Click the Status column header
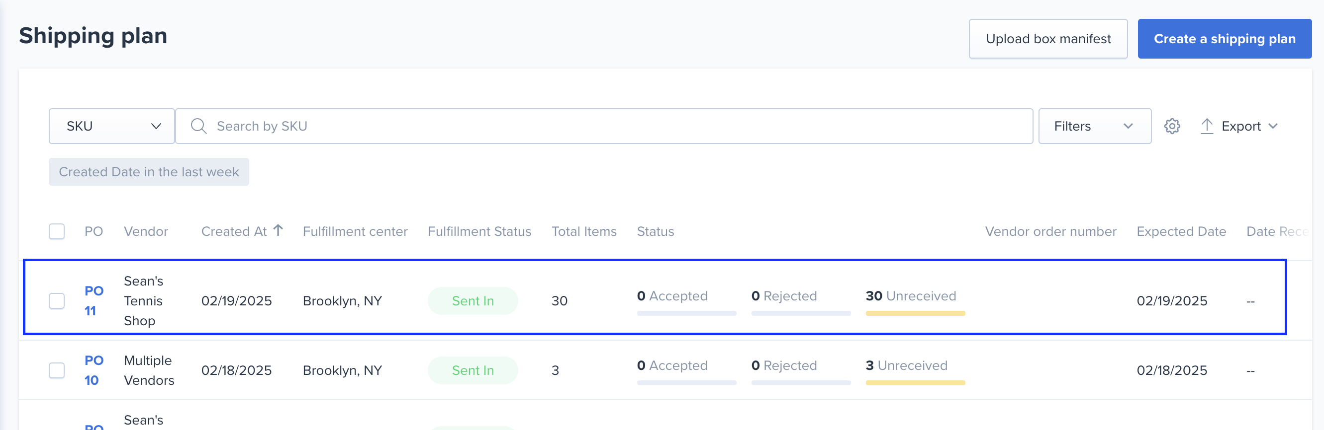This screenshot has width=1324, height=430. tap(656, 232)
